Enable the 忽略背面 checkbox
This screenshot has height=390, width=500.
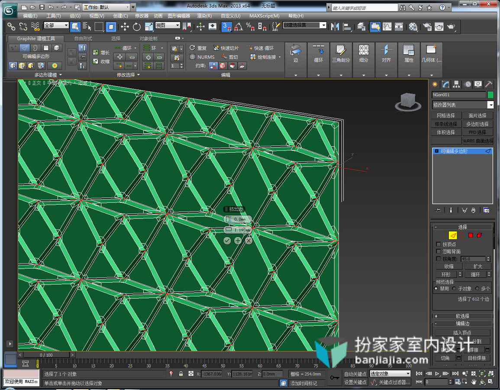pos(439,251)
